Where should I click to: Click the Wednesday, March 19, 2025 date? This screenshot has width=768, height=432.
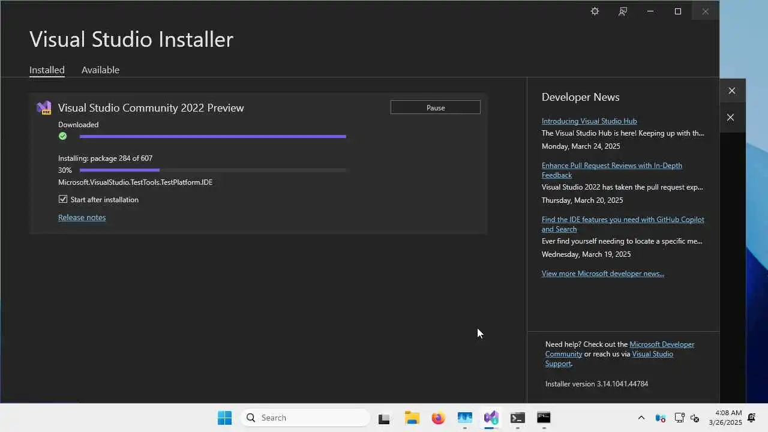click(586, 254)
